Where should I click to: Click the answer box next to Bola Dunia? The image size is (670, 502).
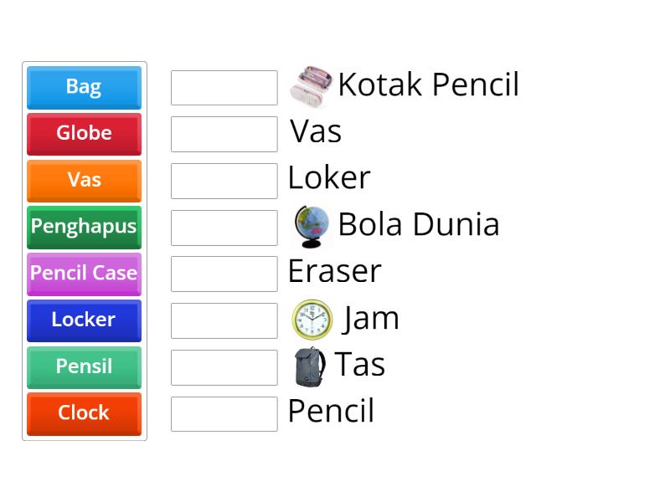(224, 228)
